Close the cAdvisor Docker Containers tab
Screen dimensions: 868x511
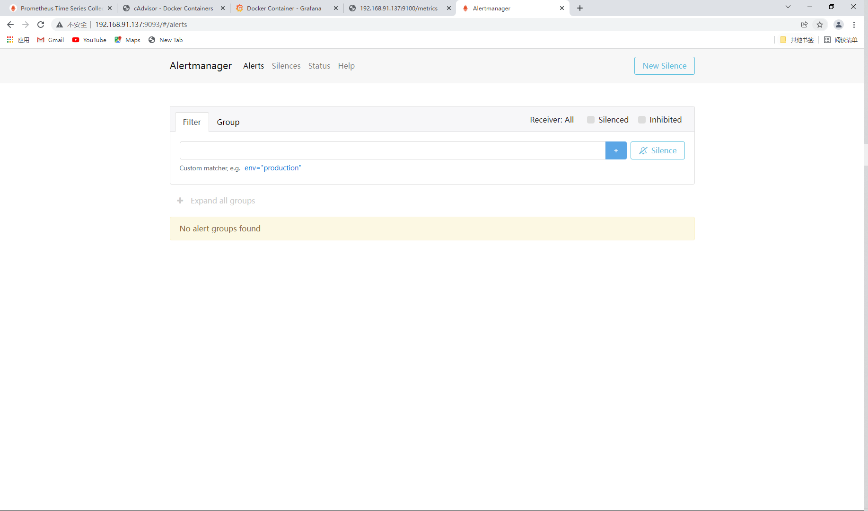223,8
